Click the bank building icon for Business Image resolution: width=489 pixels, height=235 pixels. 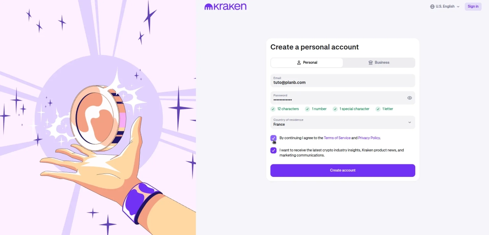371,63
